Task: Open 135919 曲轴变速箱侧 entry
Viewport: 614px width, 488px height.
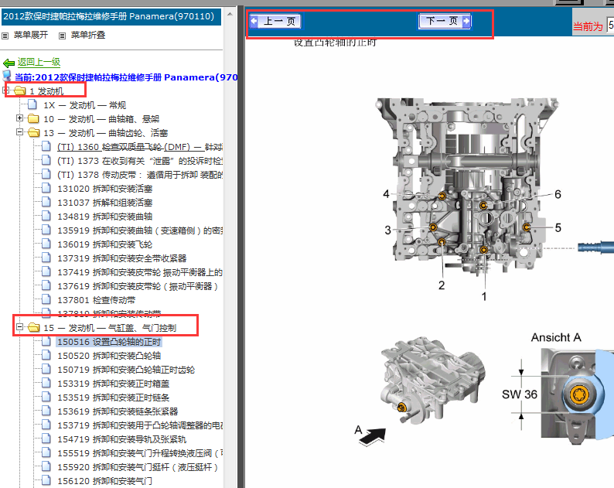Action: pyautogui.click(x=140, y=230)
